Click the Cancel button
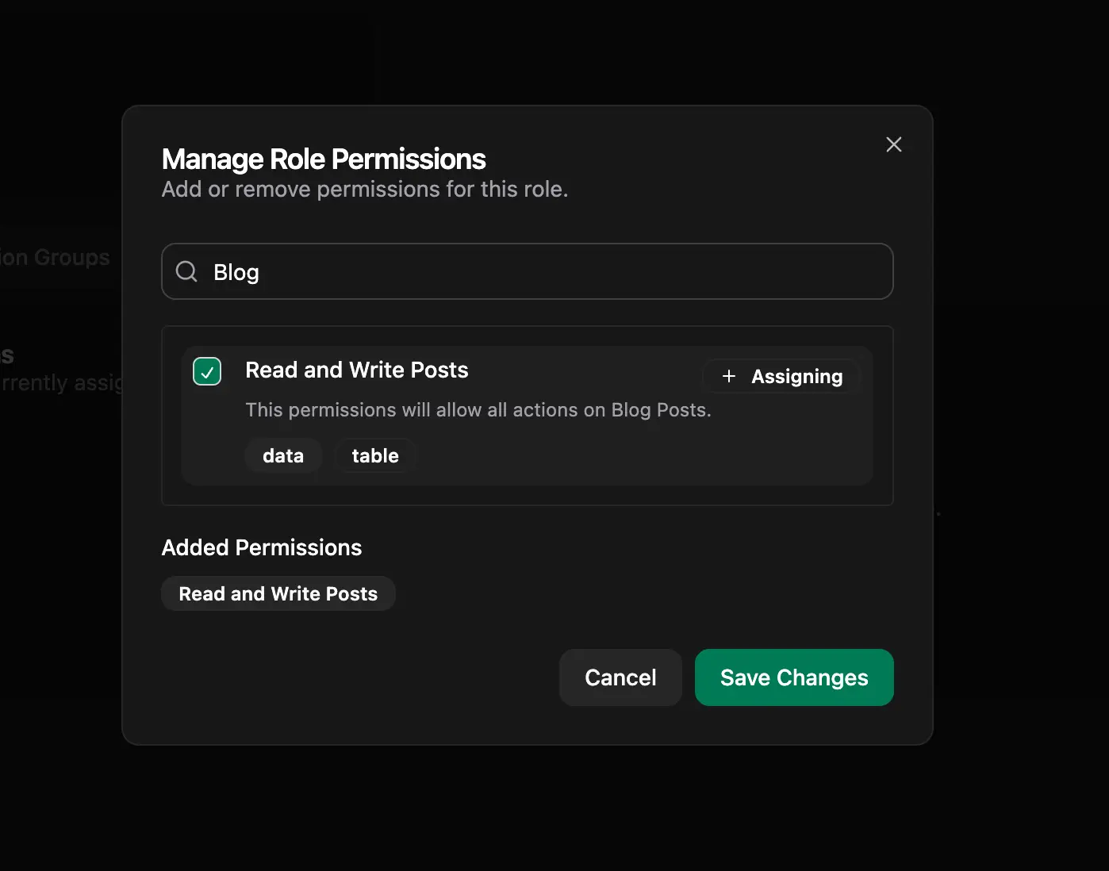The image size is (1109, 871). (x=620, y=677)
